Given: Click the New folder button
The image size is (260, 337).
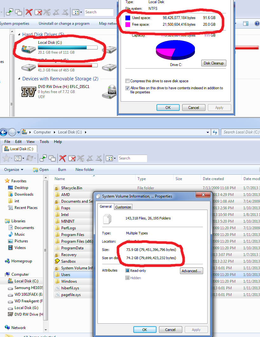Looking at the screenshot, I should coord(85,170).
